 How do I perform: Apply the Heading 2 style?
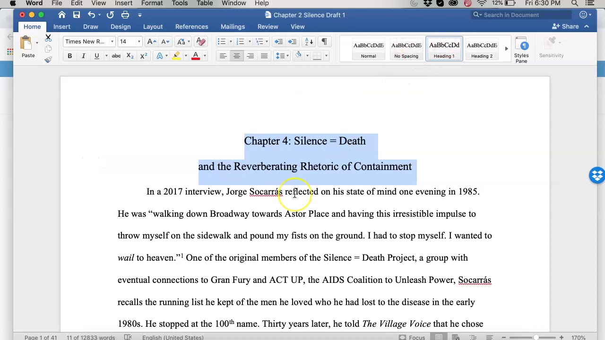482,49
